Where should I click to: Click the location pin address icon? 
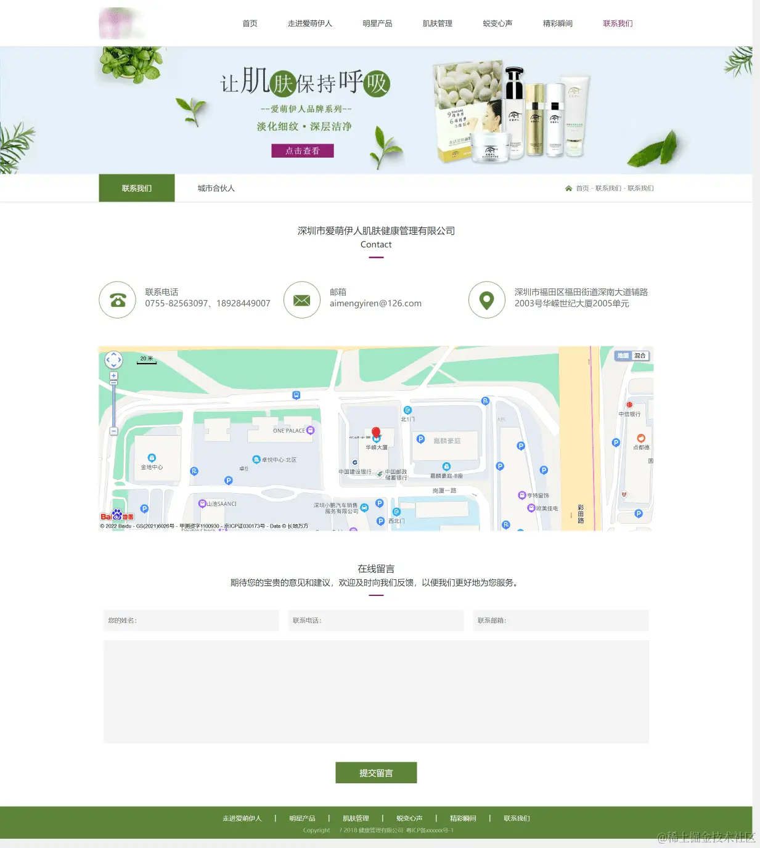487,300
